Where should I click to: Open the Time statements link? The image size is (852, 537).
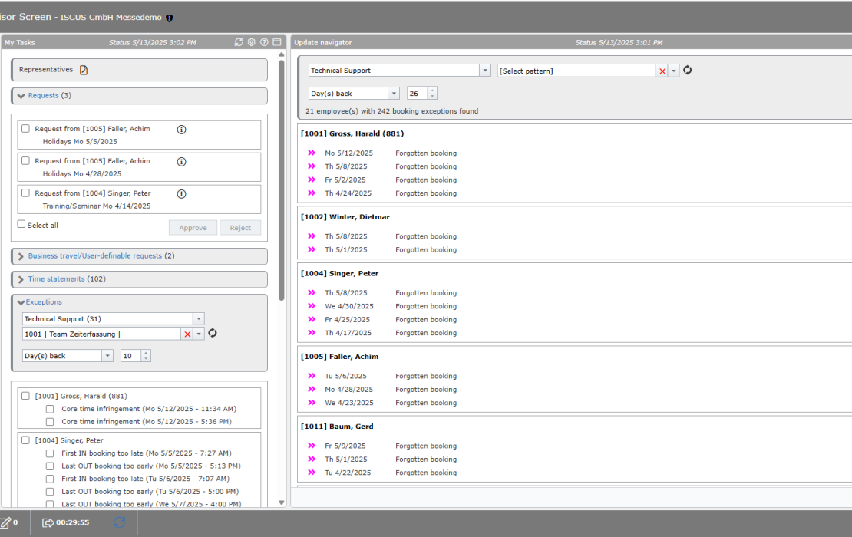point(57,279)
